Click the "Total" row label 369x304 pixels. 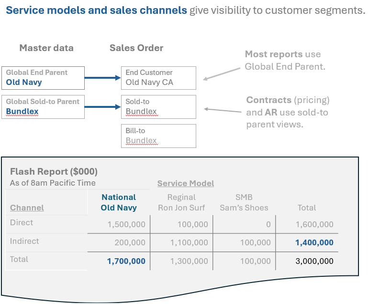pos(19,259)
